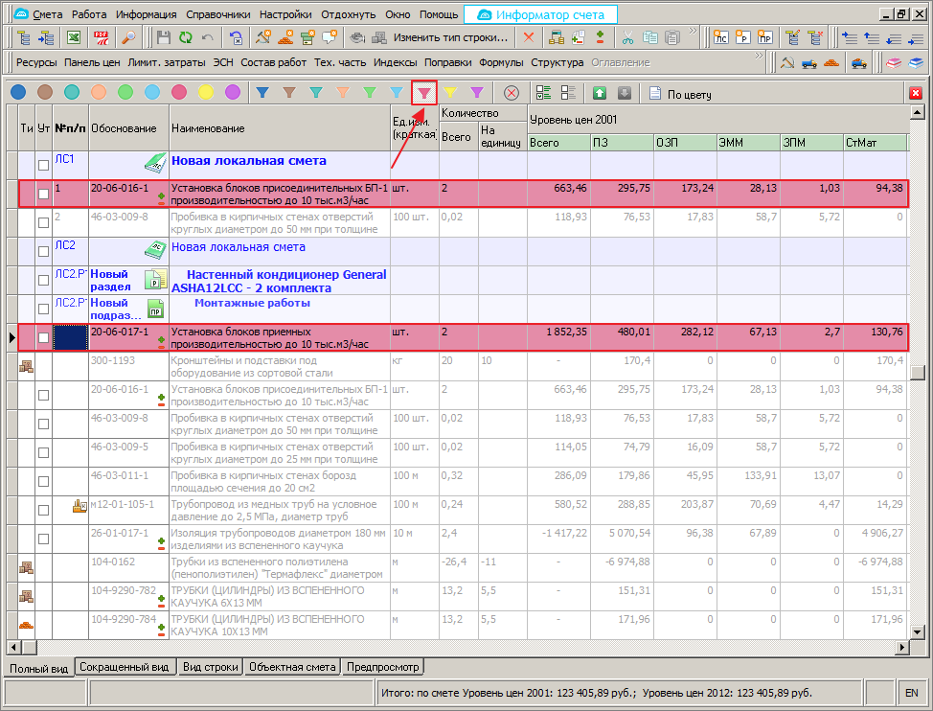Expand the second toolbar overflow chevron after Оглавление
This screenshot has height=711, width=933.
tap(761, 57)
